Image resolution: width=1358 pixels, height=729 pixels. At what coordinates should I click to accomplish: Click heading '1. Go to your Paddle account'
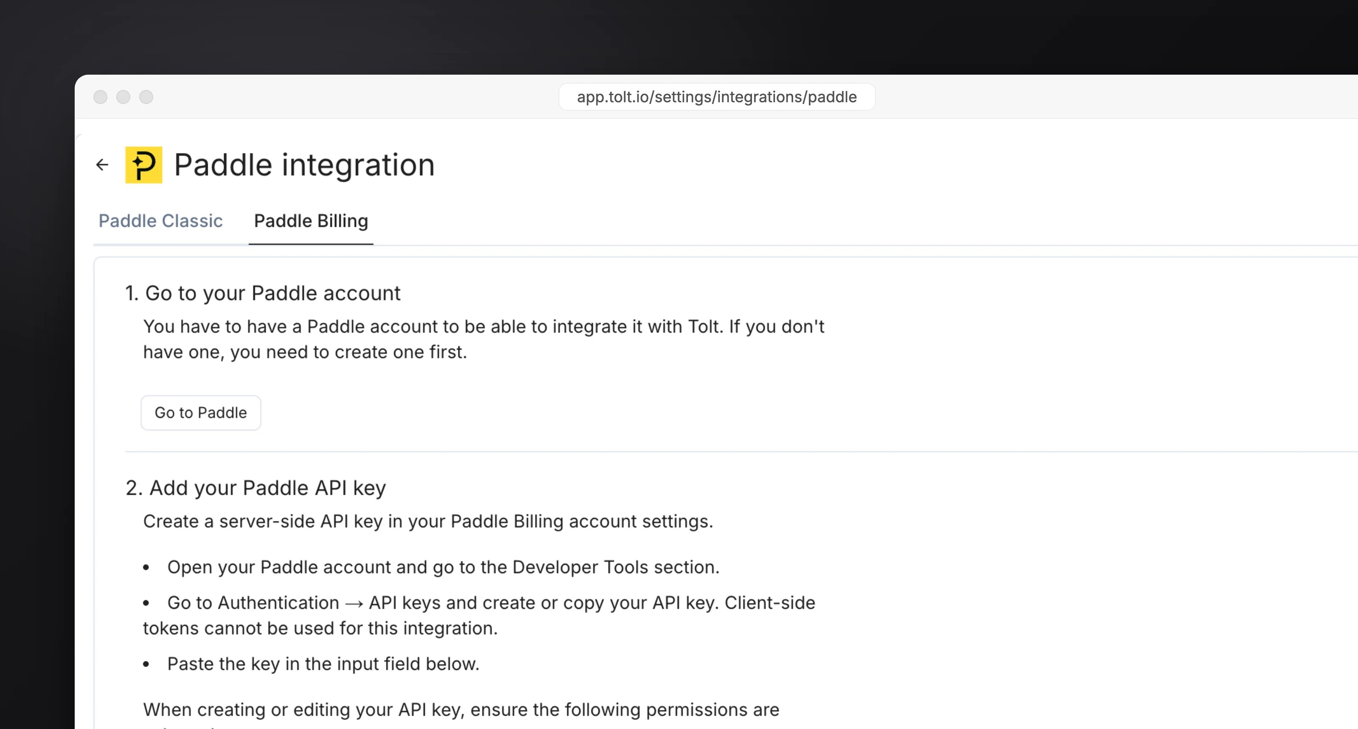tap(263, 293)
